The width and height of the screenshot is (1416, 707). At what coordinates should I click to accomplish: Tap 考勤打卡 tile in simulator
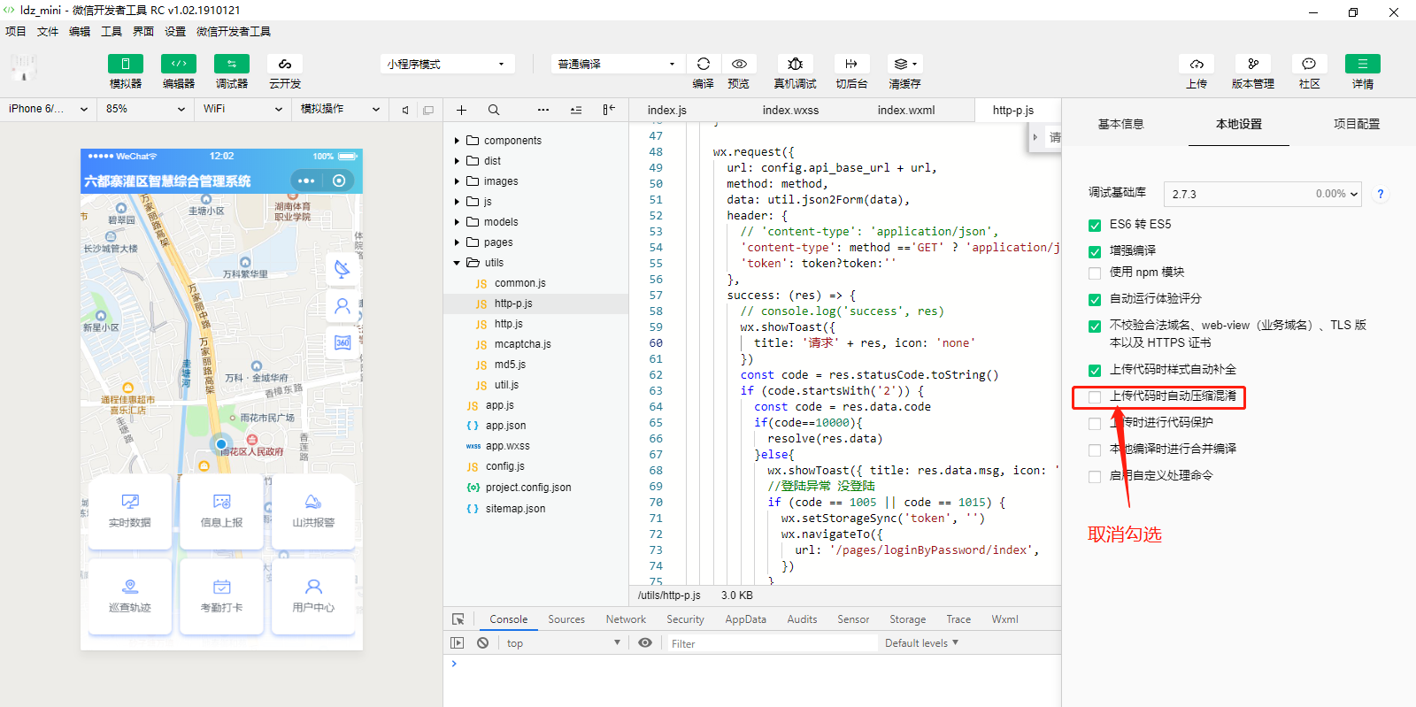(x=221, y=596)
